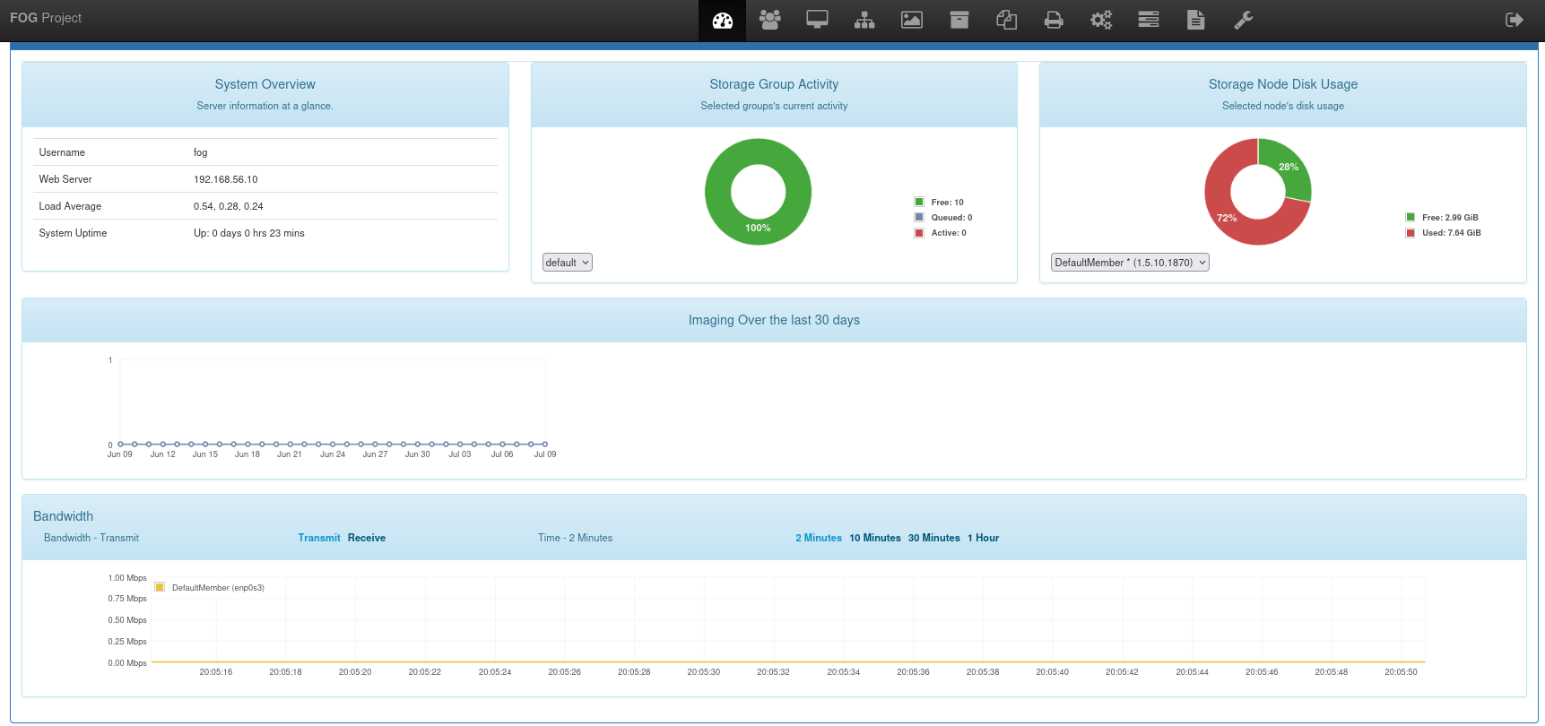
Task: Open the Users management icon
Action: (x=769, y=20)
